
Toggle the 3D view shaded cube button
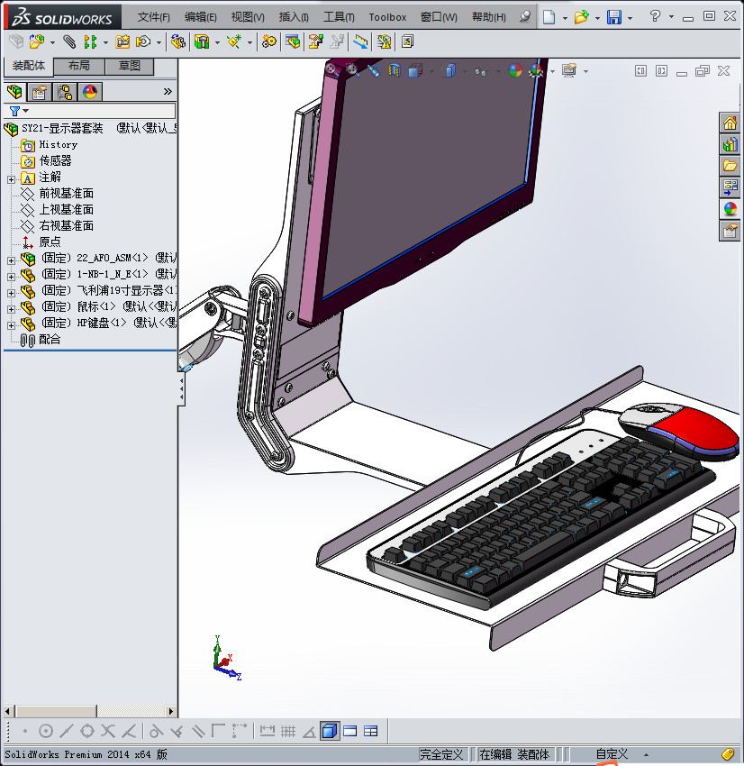pyautogui.click(x=330, y=732)
